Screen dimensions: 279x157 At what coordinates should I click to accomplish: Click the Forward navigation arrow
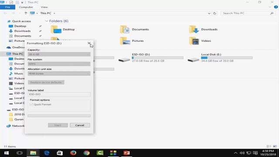coord(13,13)
